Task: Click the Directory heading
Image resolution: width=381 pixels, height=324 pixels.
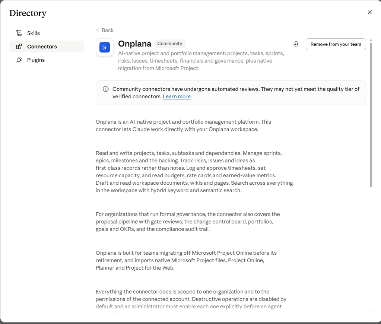Action: [28, 13]
